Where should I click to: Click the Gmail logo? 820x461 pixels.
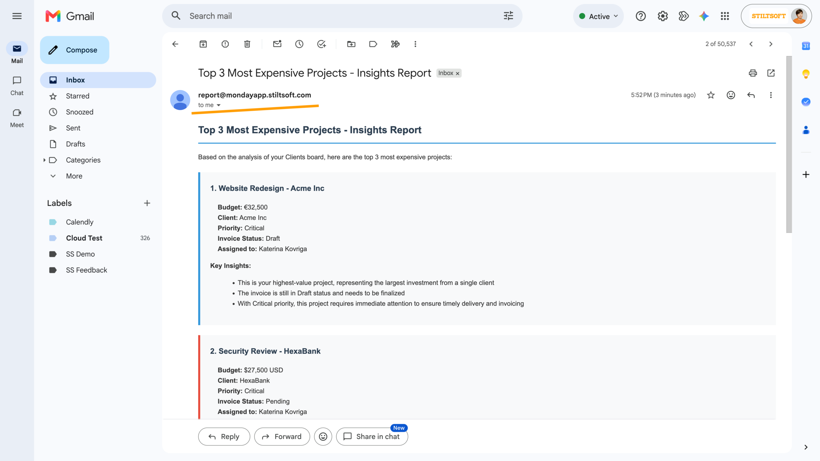(70, 16)
